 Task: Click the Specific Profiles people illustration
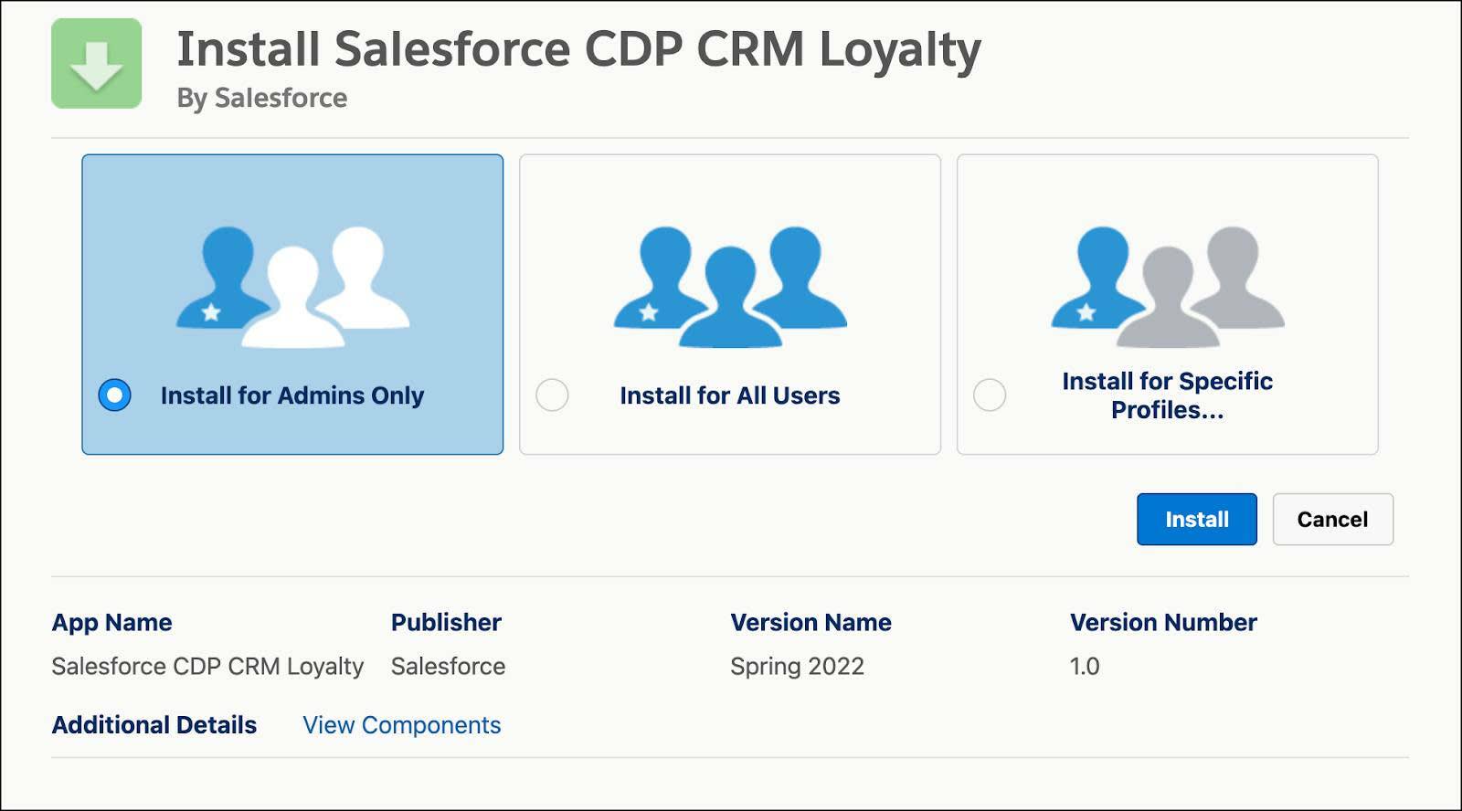(x=1168, y=287)
